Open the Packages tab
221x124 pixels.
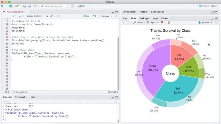[x=144, y=18]
